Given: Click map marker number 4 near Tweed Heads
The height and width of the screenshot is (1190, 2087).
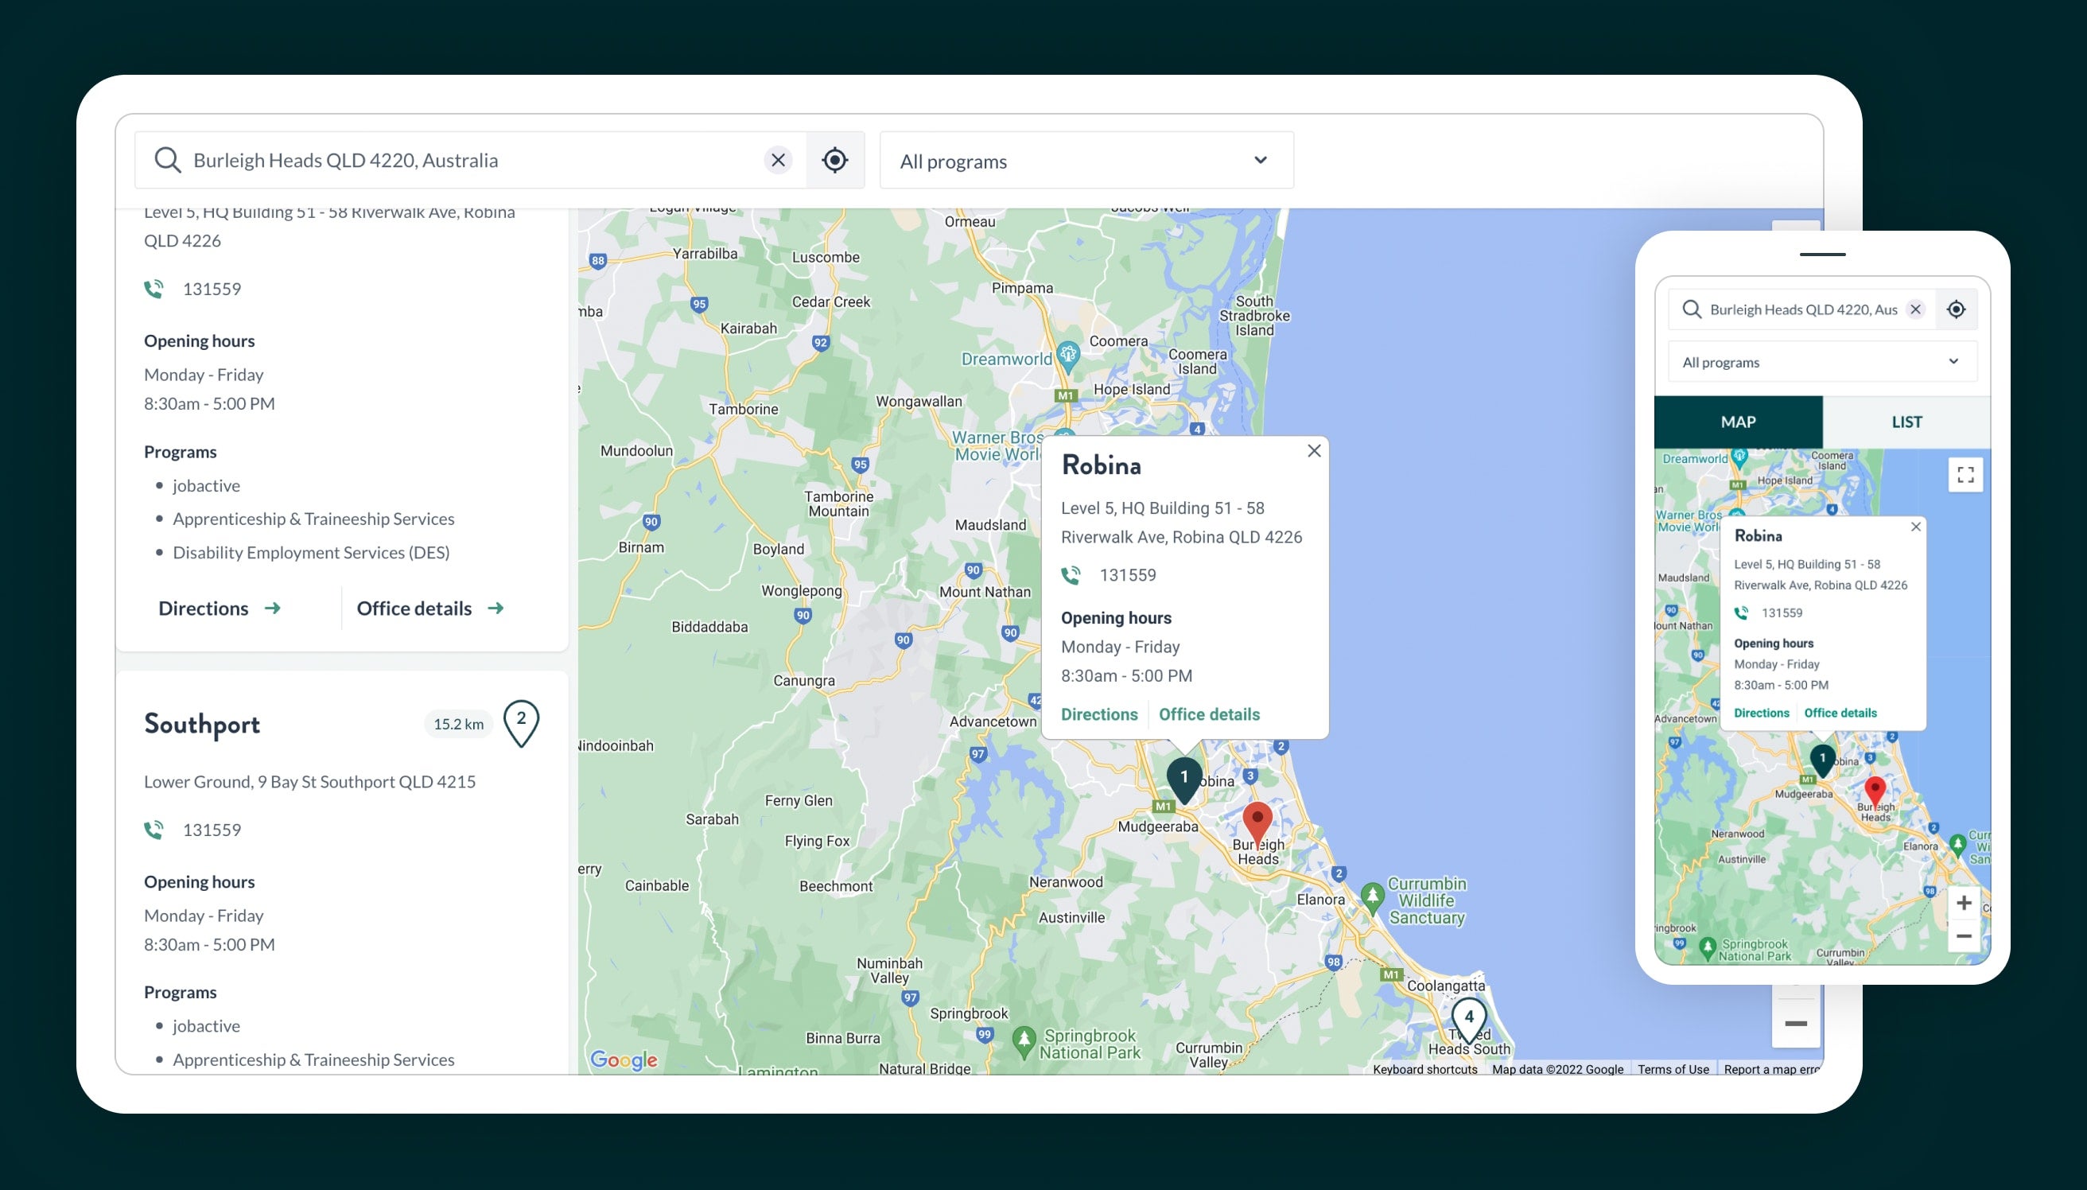Looking at the screenshot, I should 1468,1018.
